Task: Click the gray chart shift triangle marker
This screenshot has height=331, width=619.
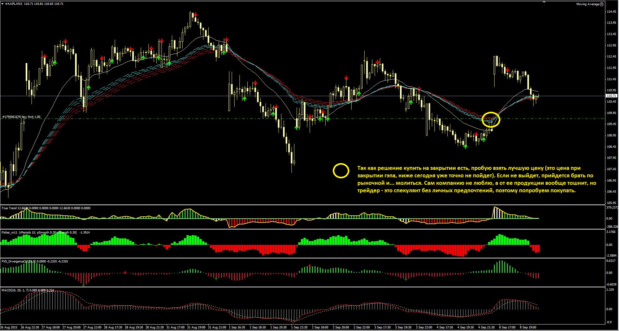Action: pyautogui.click(x=544, y=2)
